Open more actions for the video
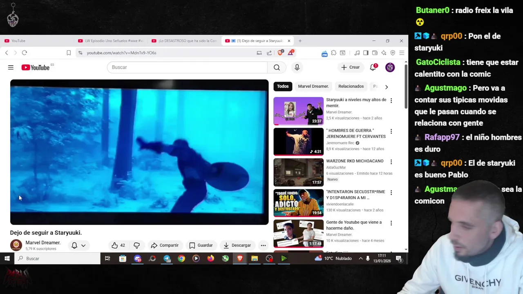Image resolution: width=523 pixels, height=294 pixels. click(x=263, y=245)
